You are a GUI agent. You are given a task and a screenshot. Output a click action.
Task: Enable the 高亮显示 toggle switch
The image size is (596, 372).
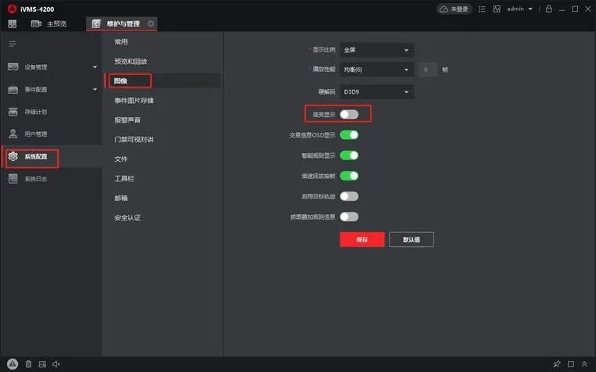pyautogui.click(x=349, y=114)
